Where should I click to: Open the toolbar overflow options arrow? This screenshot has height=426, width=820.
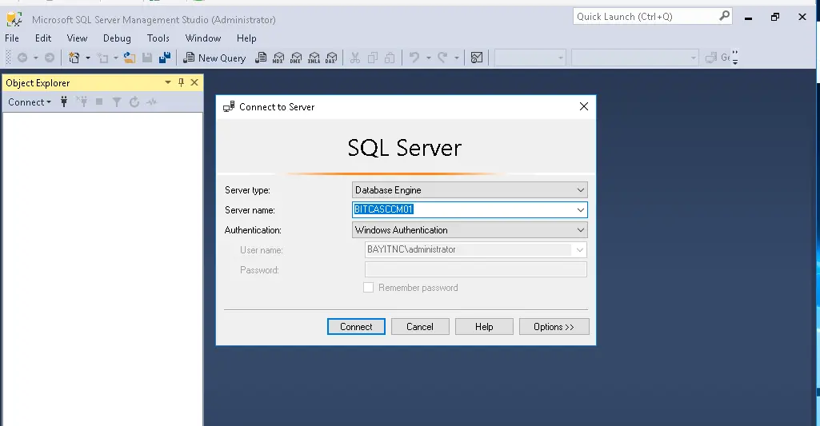click(734, 58)
